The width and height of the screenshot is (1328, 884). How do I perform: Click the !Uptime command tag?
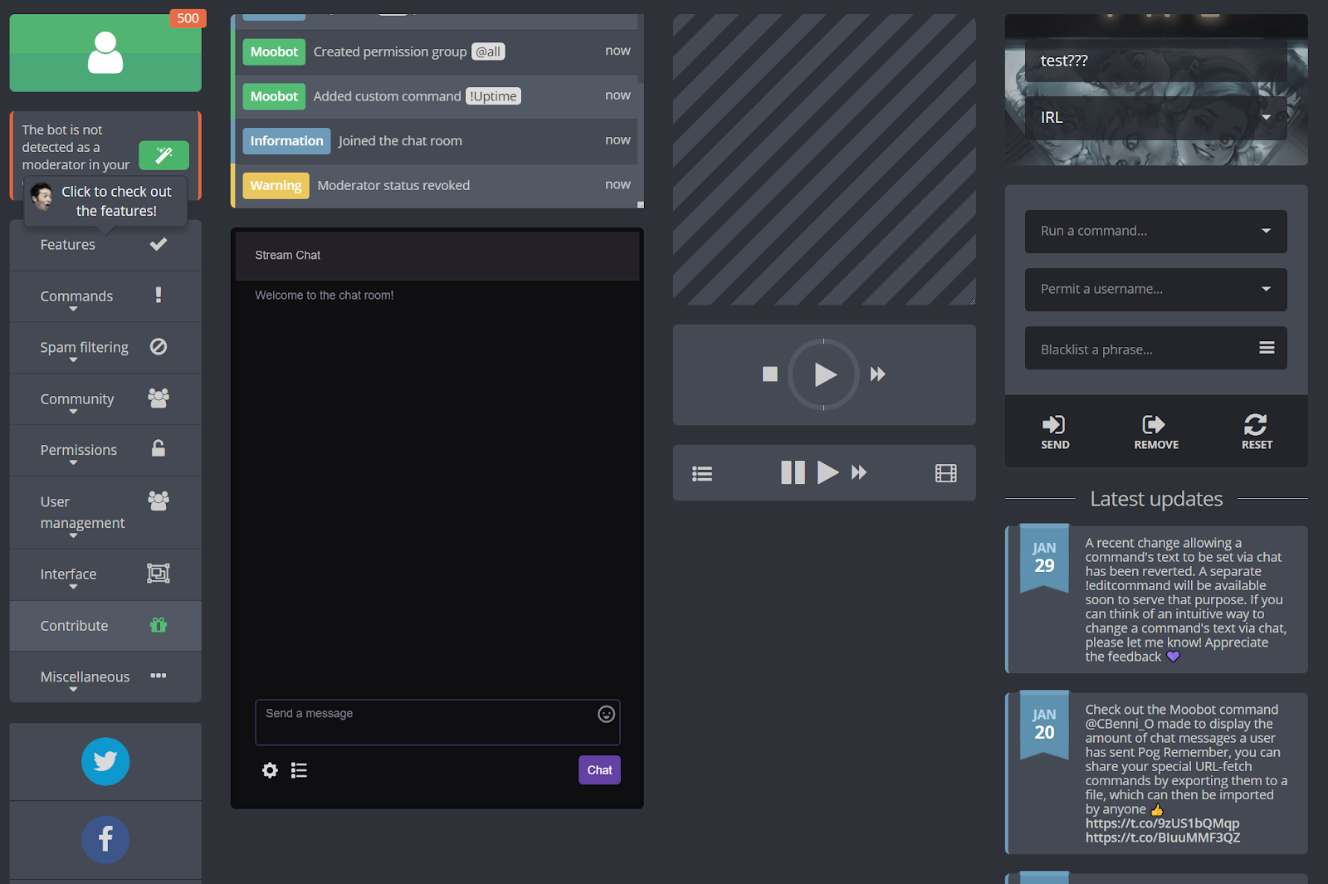click(493, 96)
